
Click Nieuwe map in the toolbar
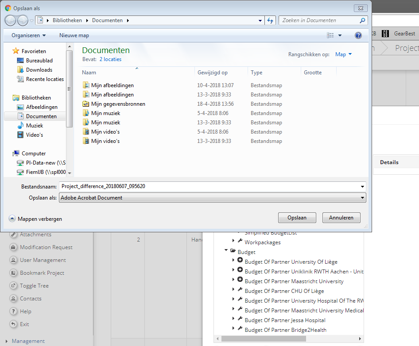(x=74, y=35)
